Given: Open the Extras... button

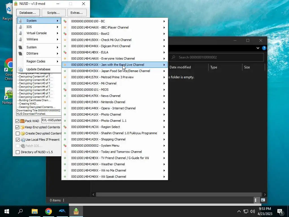Looking at the screenshot, I should (77, 13).
